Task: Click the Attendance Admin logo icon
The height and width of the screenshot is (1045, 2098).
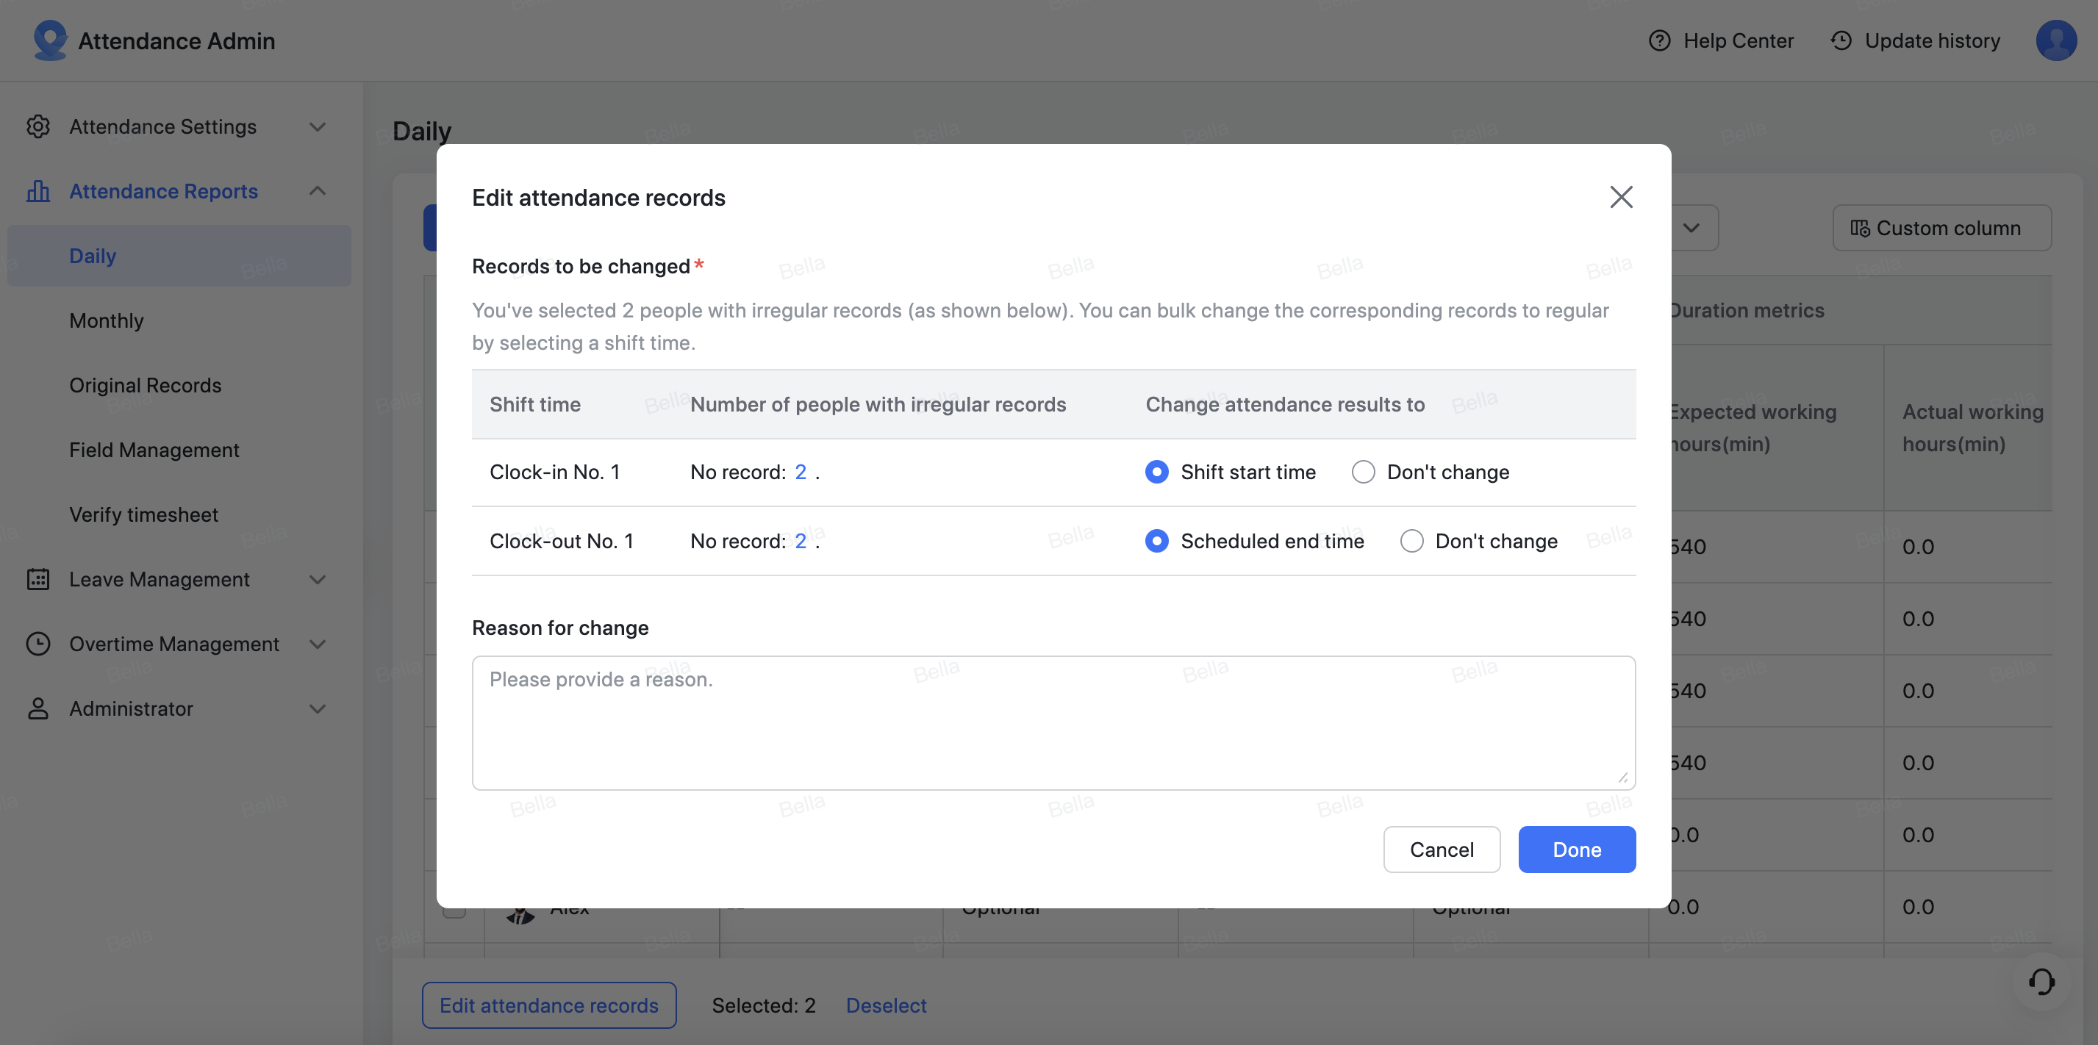Action: click(50, 40)
